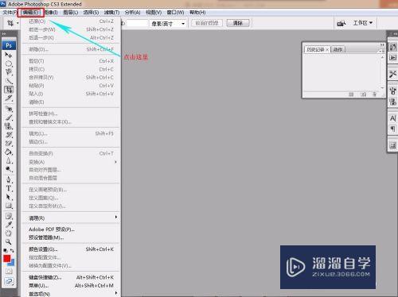Open the Paragraph panel dock icon

(392, 129)
